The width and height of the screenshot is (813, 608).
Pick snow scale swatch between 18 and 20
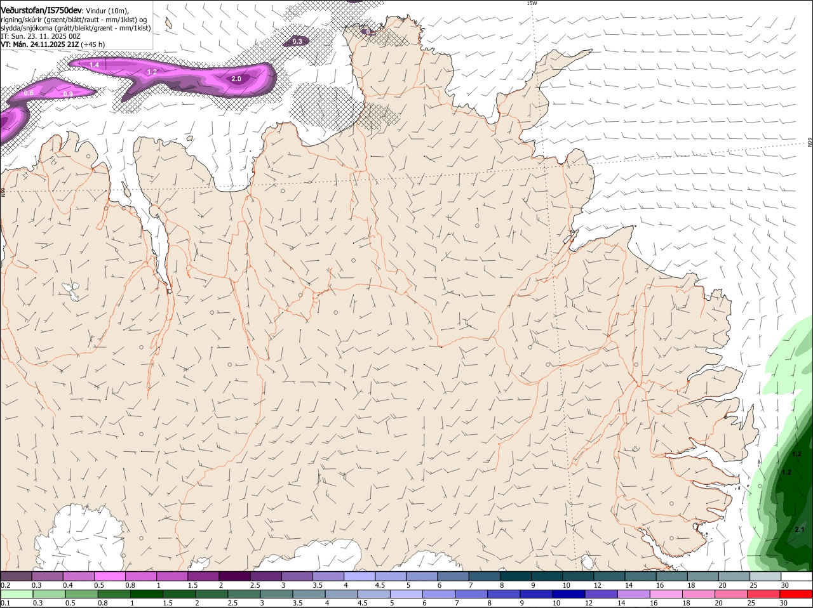coord(701,576)
